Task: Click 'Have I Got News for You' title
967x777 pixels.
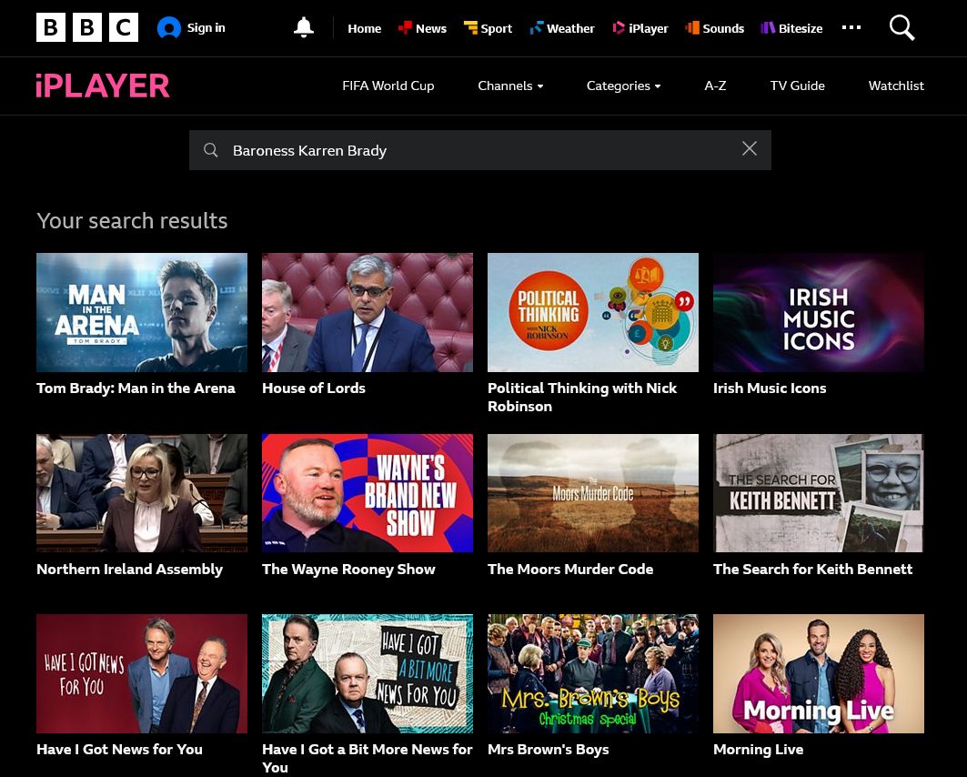Action: coord(120,750)
